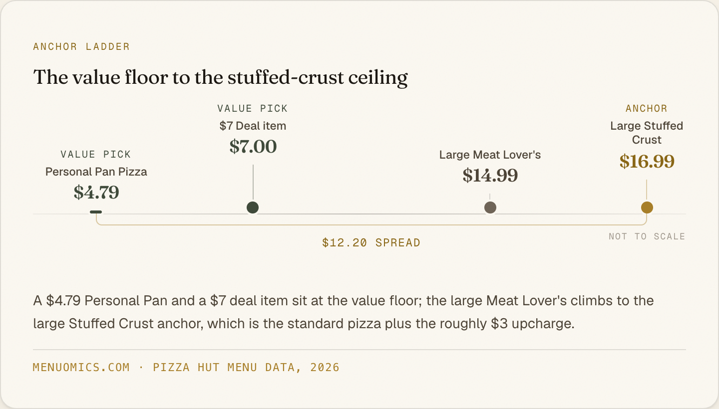
Task: Select the $7 Deal item label
Action: [253, 126]
